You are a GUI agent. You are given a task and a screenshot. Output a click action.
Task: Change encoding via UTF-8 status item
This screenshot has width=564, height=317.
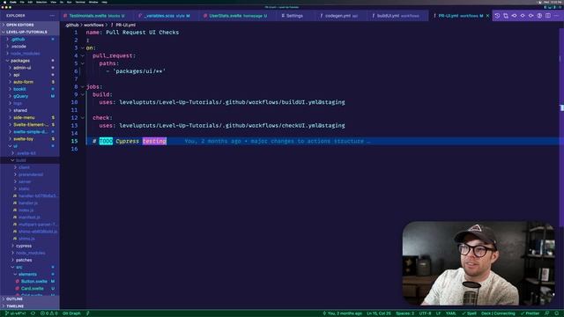click(425, 313)
